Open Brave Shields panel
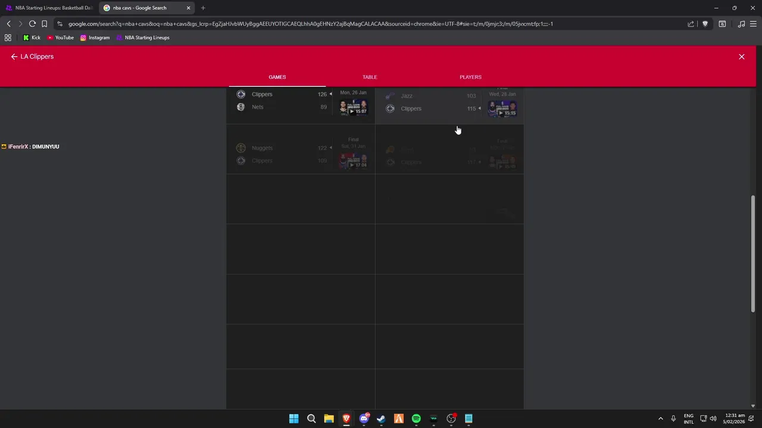The height and width of the screenshot is (428, 762). [x=705, y=24]
